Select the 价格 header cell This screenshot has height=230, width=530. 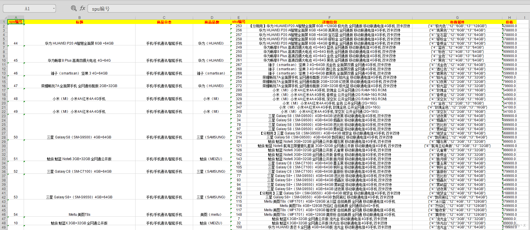(x=509, y=22)
